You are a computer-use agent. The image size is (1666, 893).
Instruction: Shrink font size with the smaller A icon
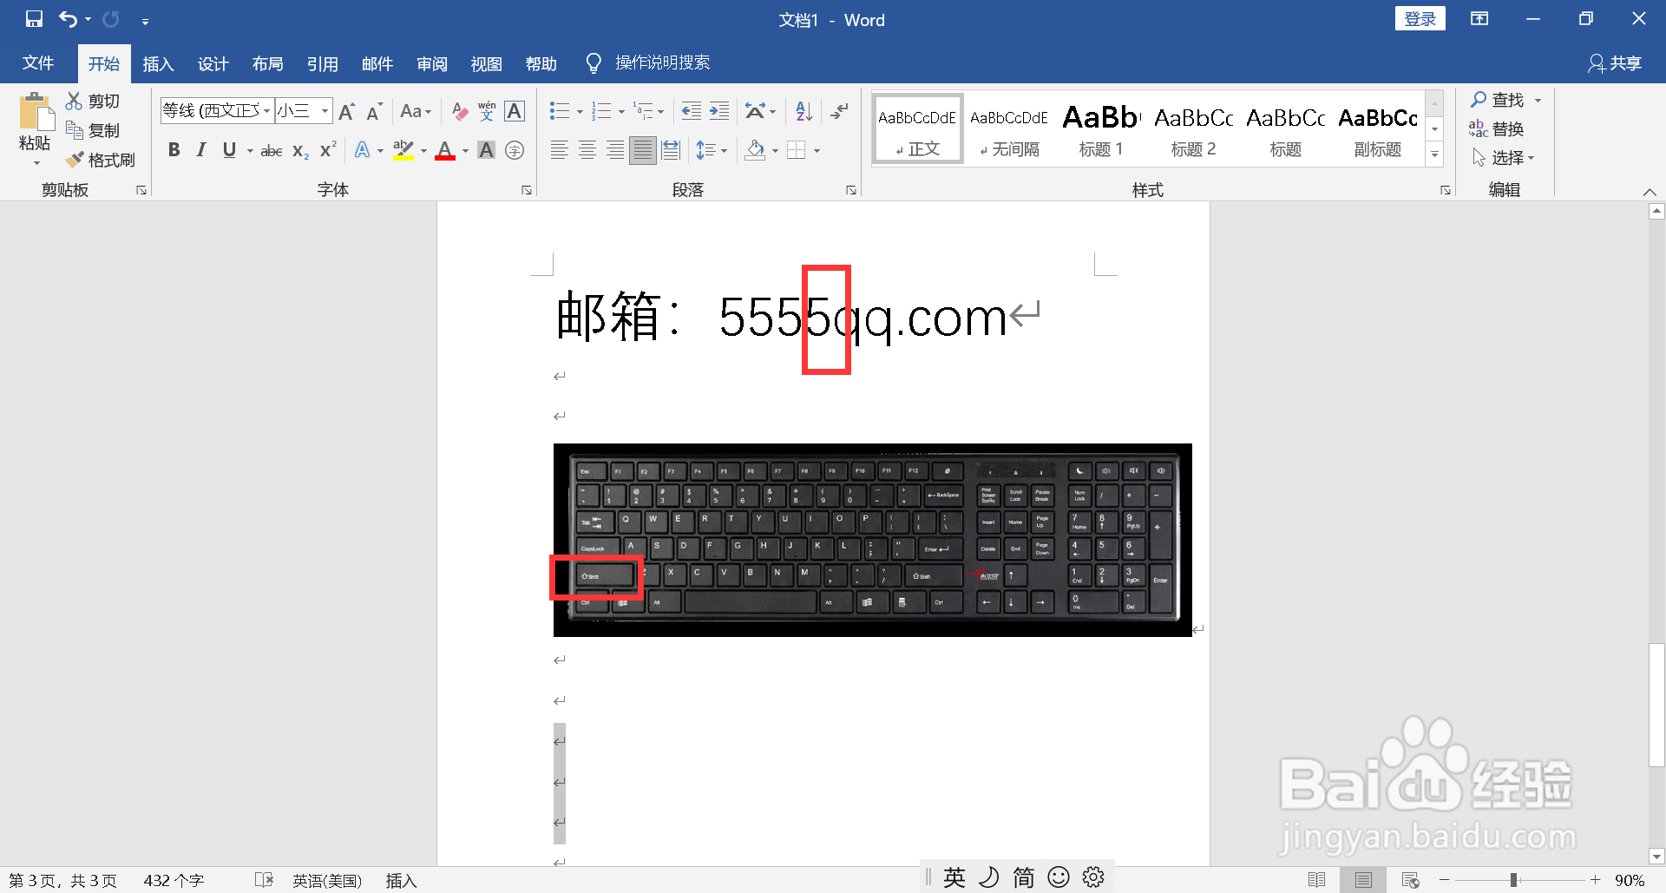[374, 111]
